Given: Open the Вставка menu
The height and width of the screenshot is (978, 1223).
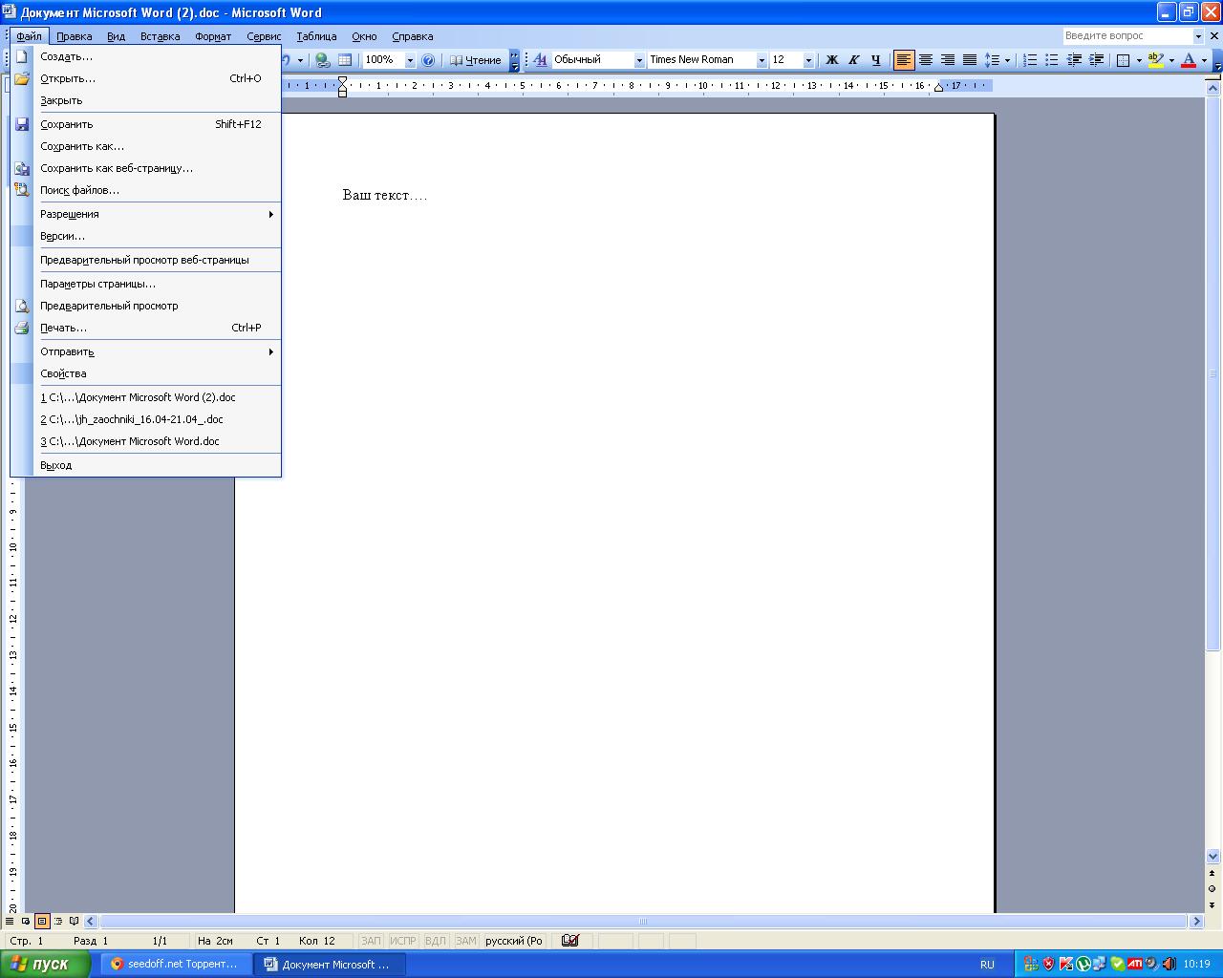Looking at the screenshot, I should (160, 36).
